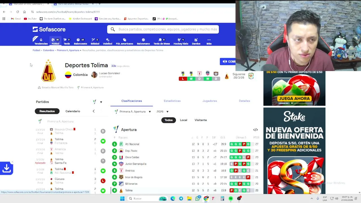This screenshot has height=203, width=361.
Task: Open the Tenis sport section
Action: point(67,41)
